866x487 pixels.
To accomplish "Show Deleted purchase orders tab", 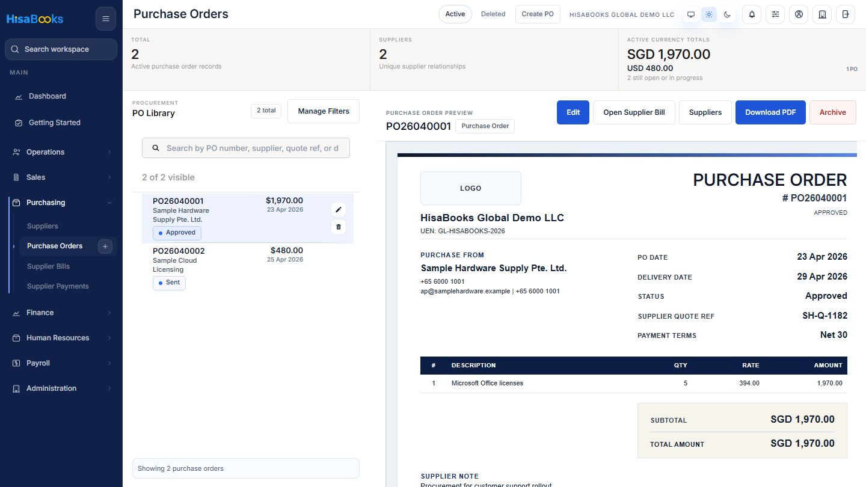I will pyautogui.click(x=493, y=14).
